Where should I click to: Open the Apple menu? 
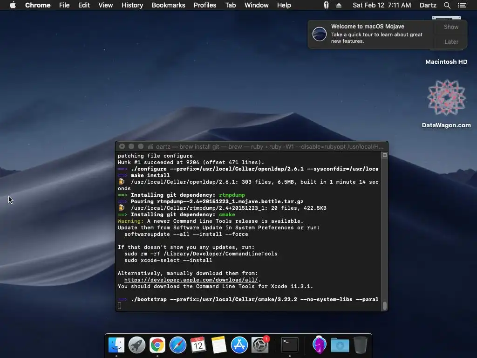(x=13, y=5)
